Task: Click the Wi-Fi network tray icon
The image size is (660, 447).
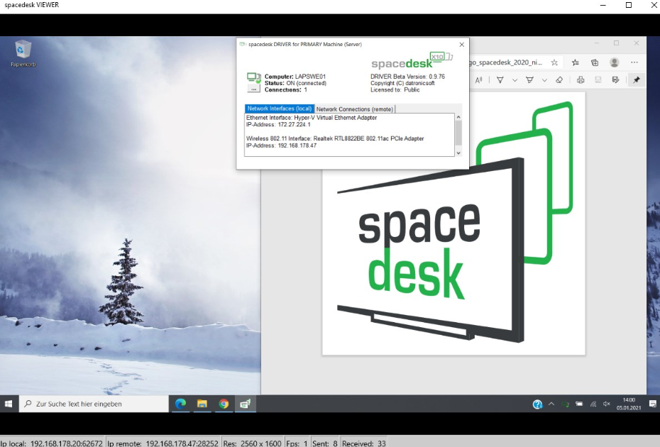Action: [593, 404]
